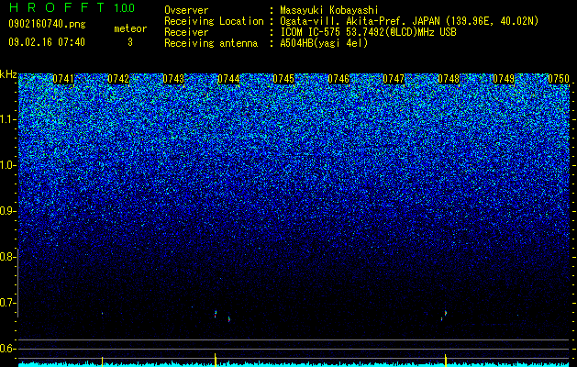Click the 0748 time marker label
Image resolution: width=577 pixels, height=367 pixels.
coord(449,79)
